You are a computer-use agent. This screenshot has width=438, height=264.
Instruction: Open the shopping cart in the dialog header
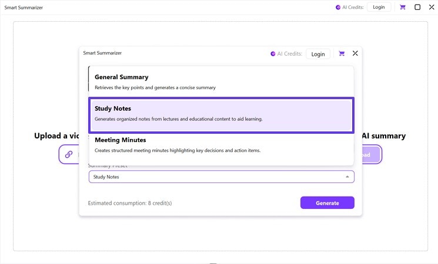pos(342,53)
